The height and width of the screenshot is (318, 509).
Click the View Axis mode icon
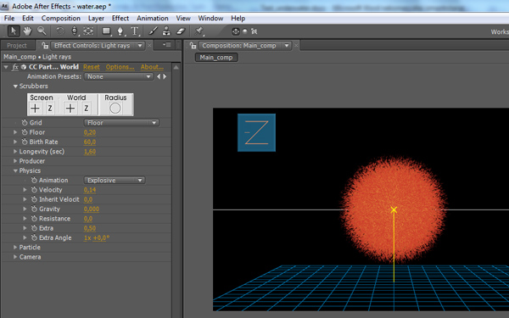point(255,31)
